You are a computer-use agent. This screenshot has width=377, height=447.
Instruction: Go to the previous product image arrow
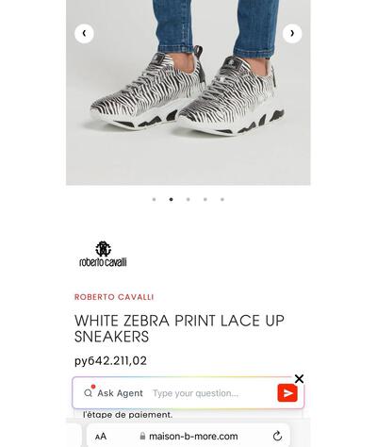coord(84,33)
